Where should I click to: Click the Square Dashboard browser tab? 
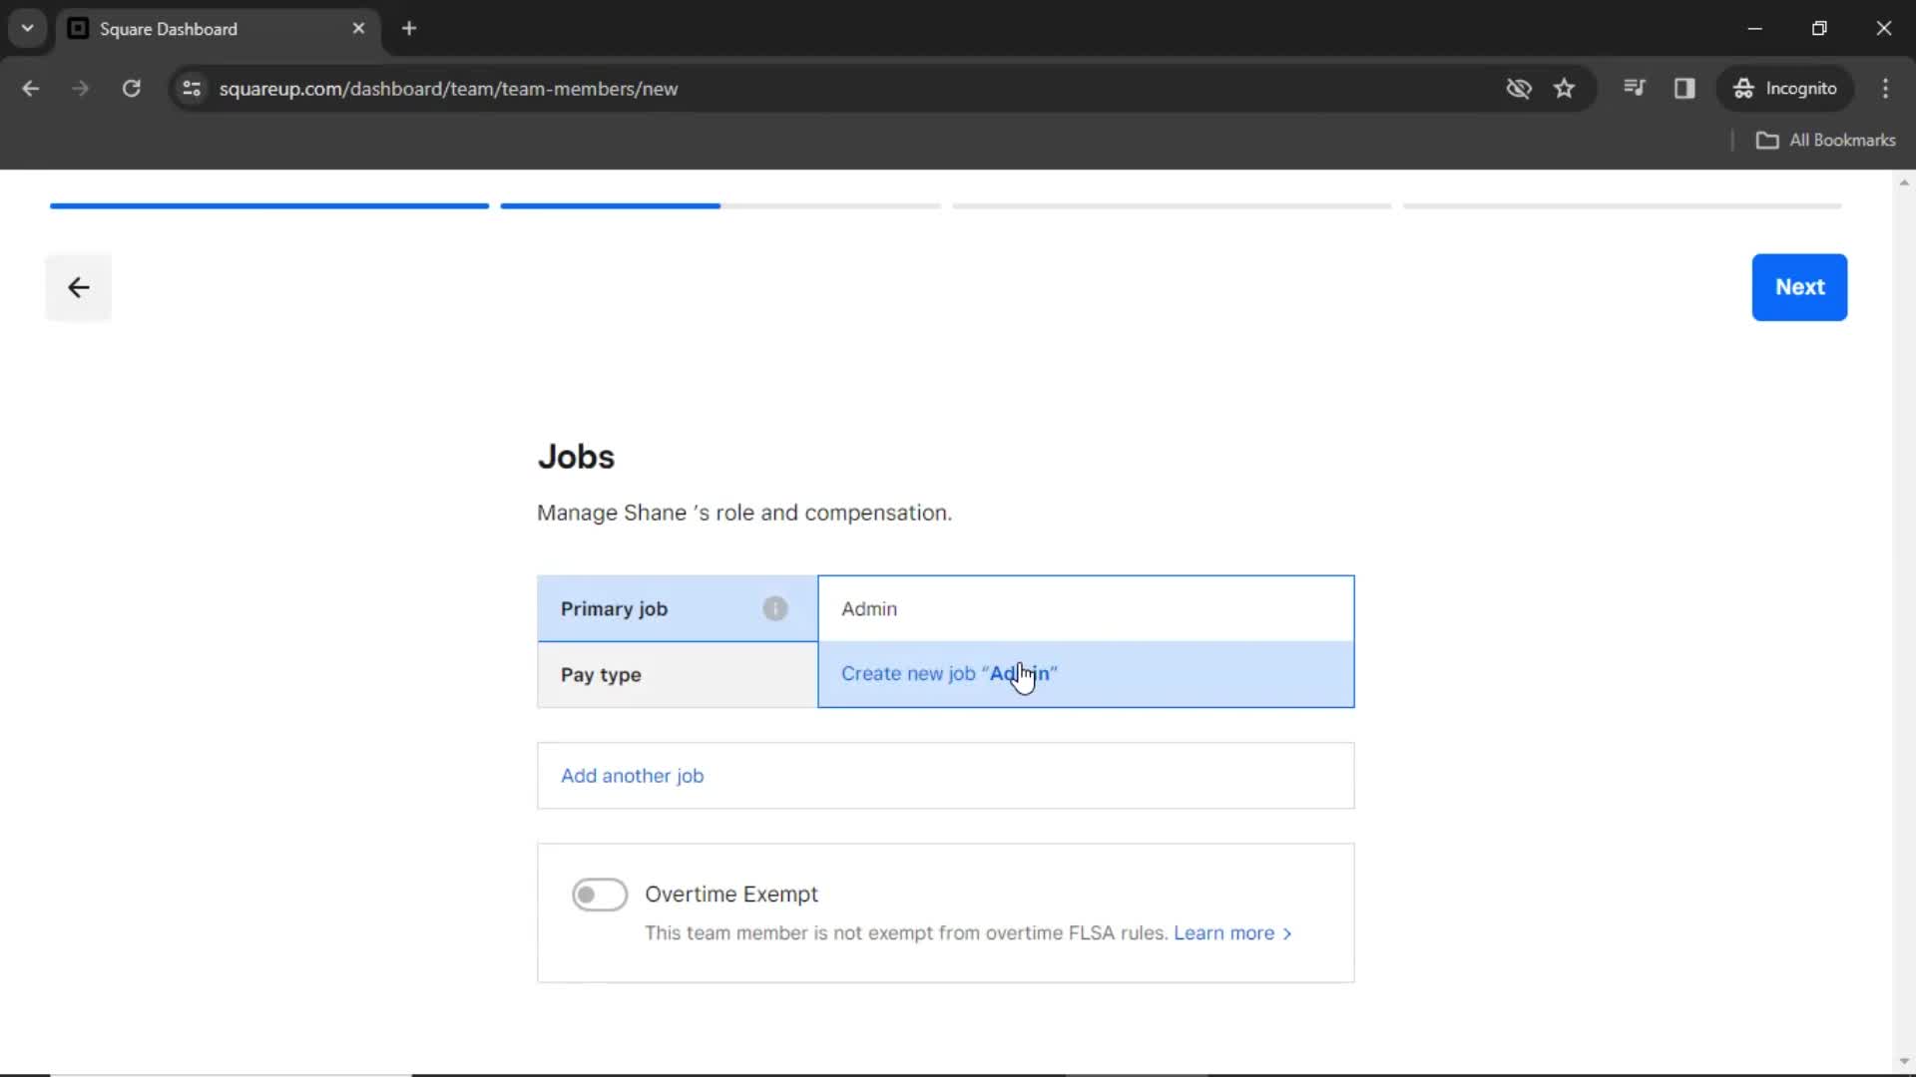[218, 29]
